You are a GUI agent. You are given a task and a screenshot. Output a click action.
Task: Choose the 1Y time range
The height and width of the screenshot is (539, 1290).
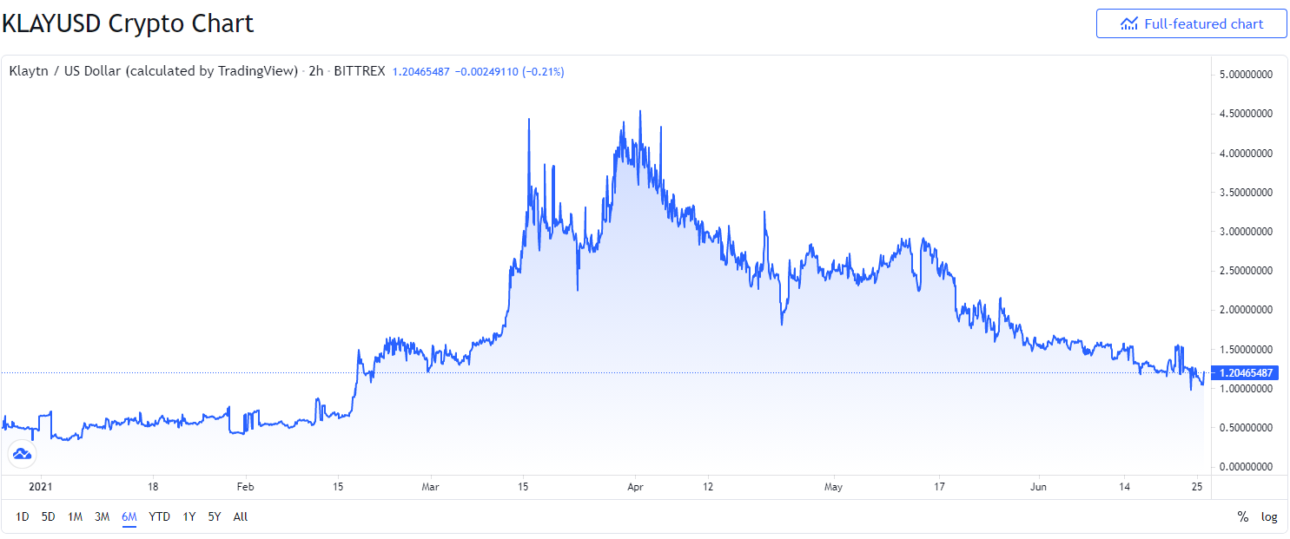coord(189,517)
